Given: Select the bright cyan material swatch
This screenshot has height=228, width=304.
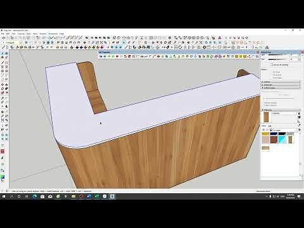Looking at the screenshot, I should point(282,139).
